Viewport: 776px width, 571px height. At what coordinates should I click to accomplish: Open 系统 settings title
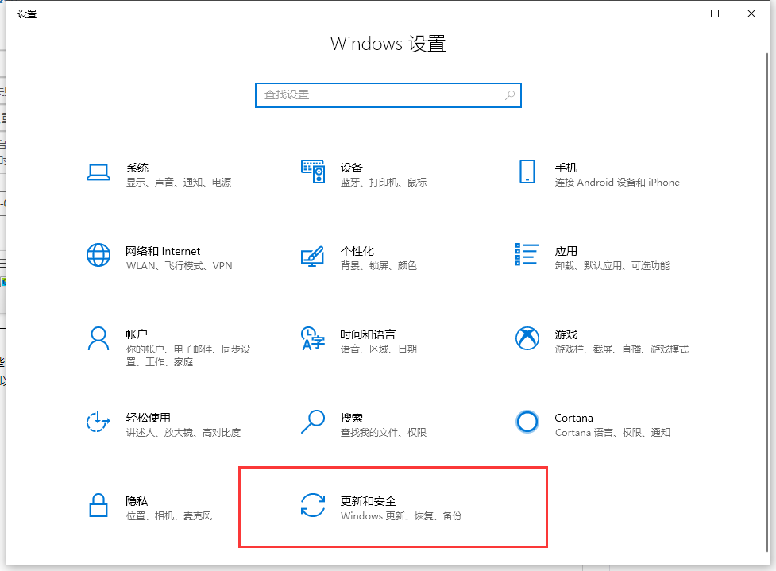click(137, 168)
